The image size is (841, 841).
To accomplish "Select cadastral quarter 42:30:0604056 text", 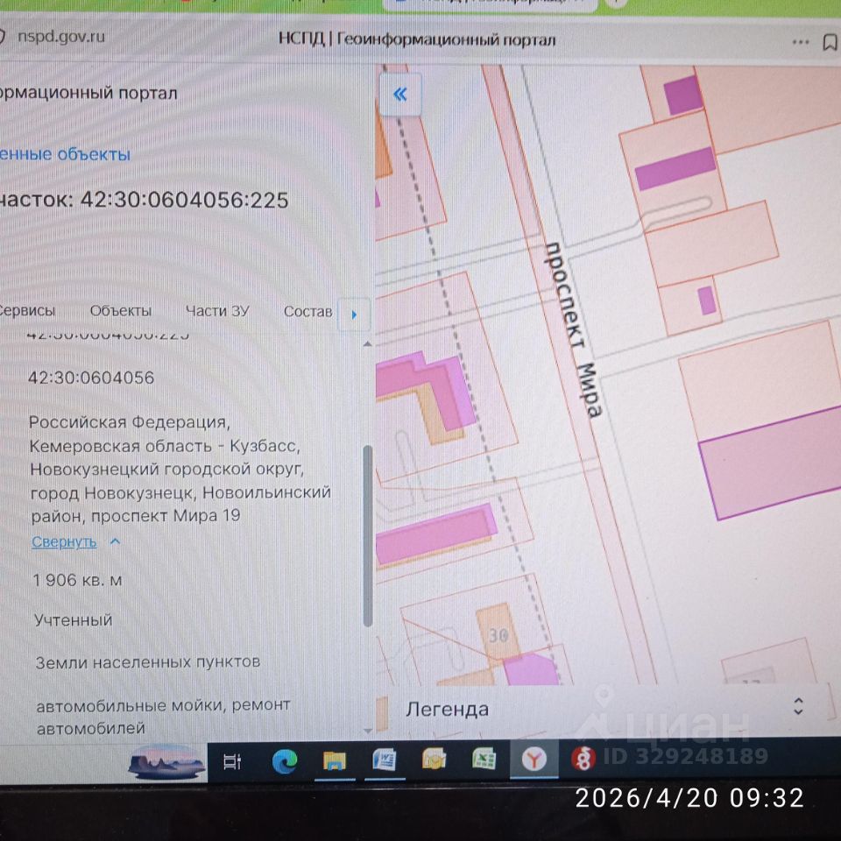I will pyautogui.click(x=91, y=378).
